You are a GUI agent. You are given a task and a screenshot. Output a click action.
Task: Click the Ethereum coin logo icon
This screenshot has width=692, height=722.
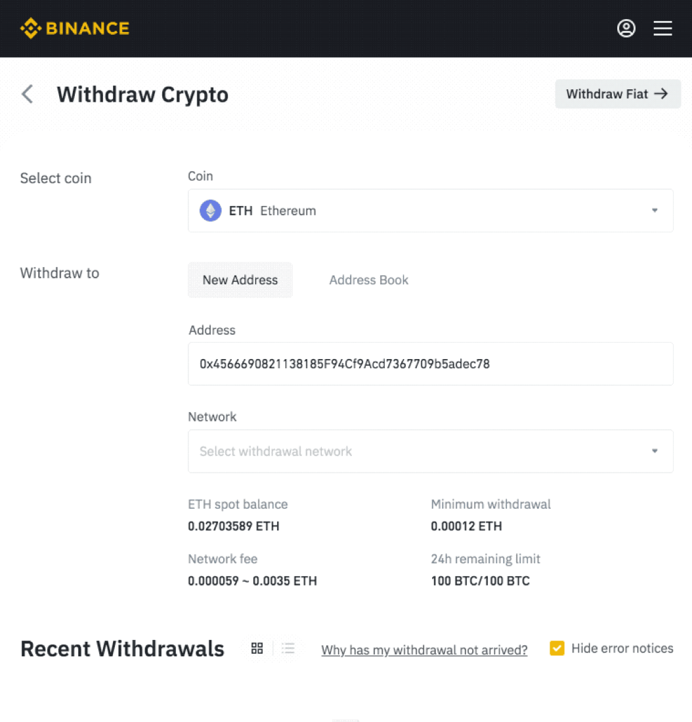tap(211, 211)
